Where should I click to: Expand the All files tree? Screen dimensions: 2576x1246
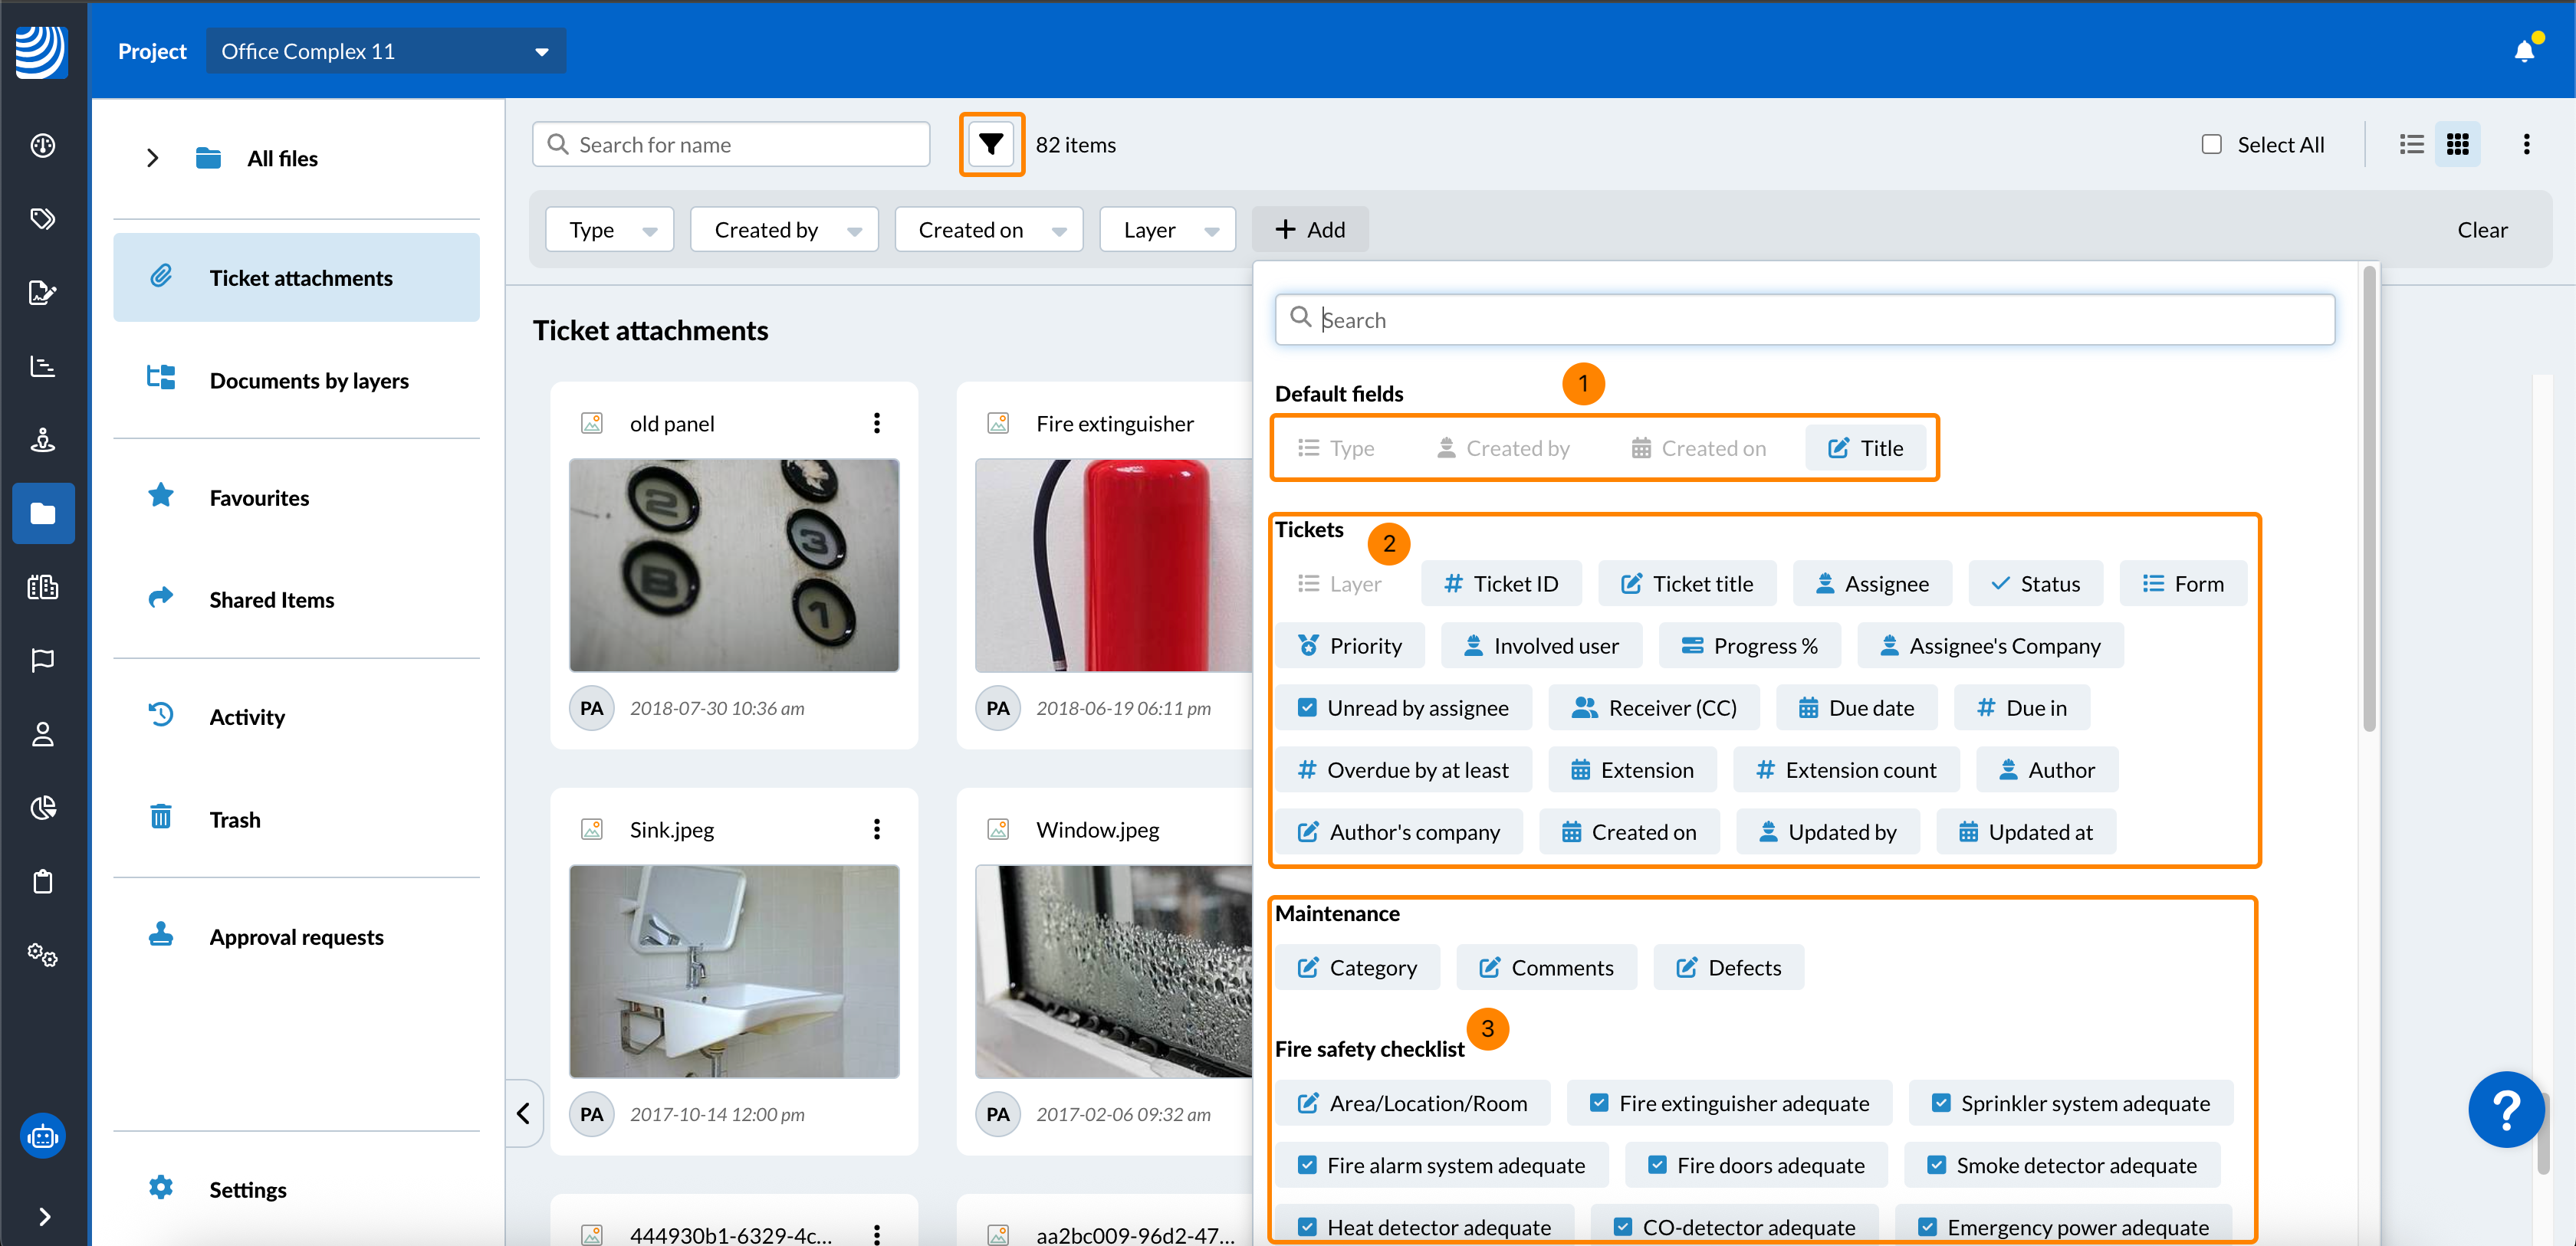(x=153, y=158)
